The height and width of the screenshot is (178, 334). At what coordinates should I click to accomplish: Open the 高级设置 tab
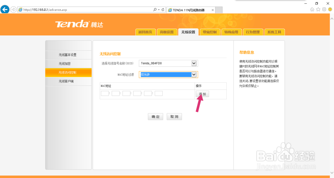point(167,32)
